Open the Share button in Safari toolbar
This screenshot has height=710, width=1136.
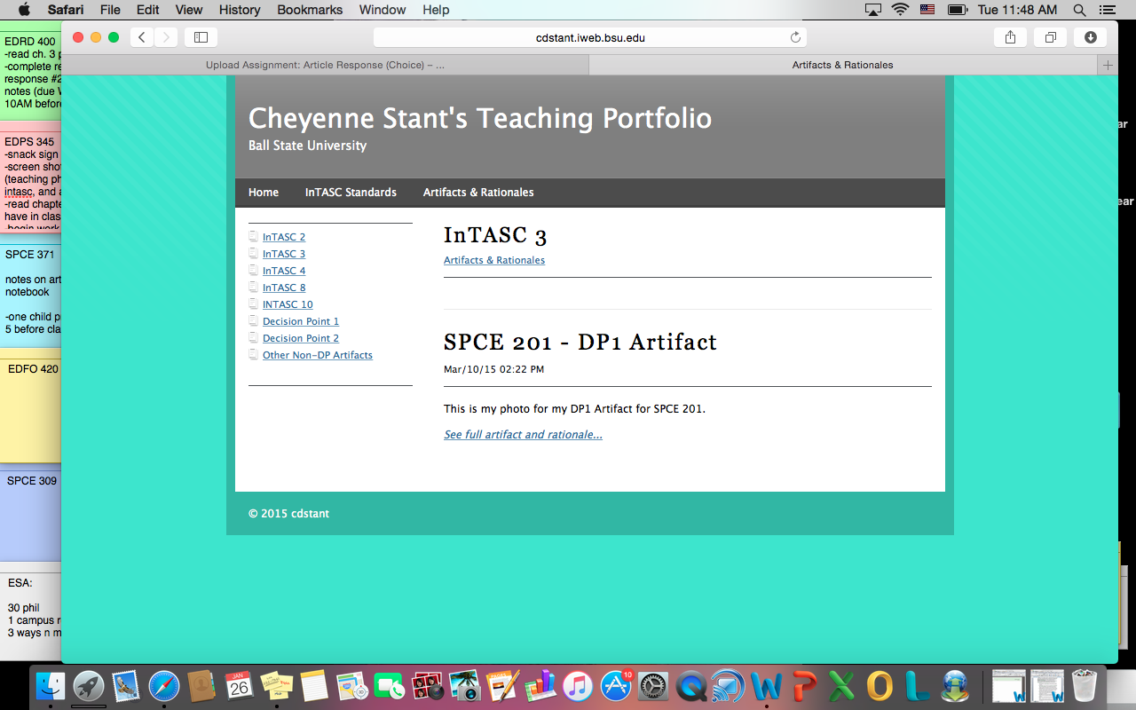point(1010,37)
